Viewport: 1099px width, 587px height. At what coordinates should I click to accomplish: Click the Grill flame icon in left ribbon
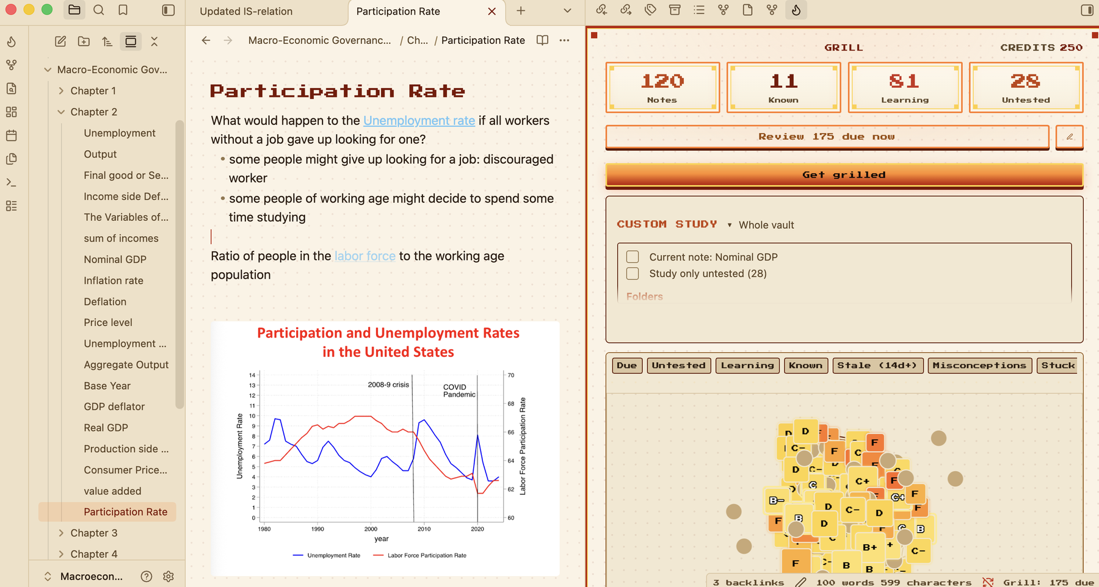[x=12, y=41]
